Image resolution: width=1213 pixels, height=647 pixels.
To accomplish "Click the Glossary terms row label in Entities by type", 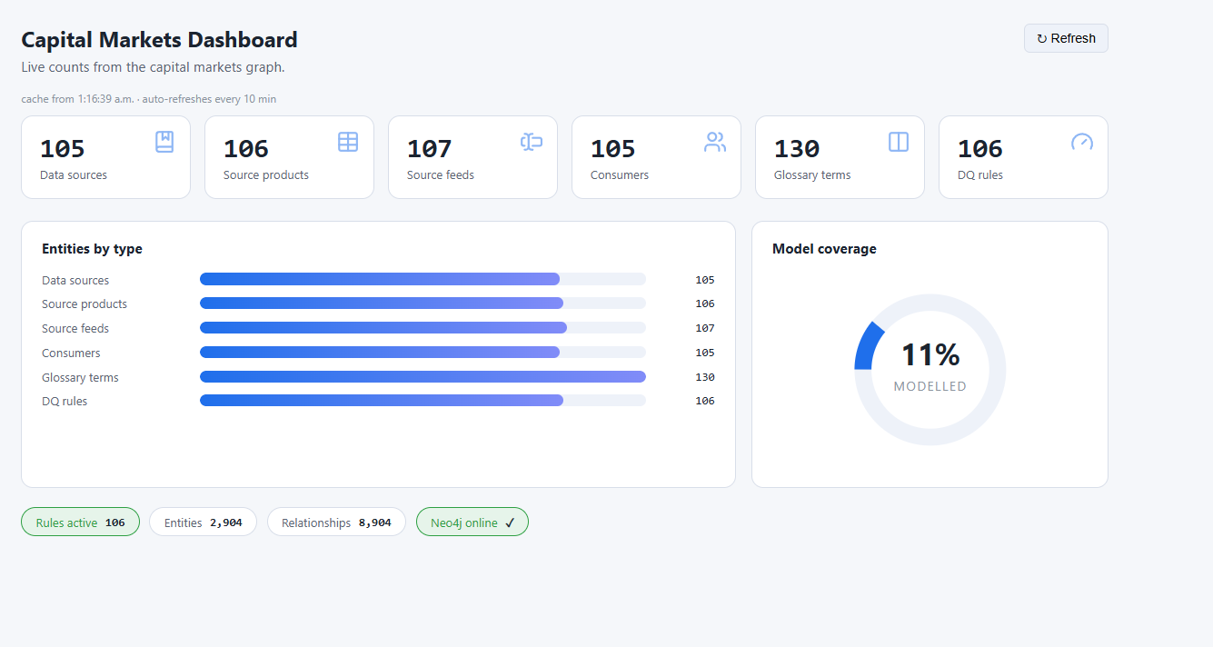I will click(x=80, y=378).
